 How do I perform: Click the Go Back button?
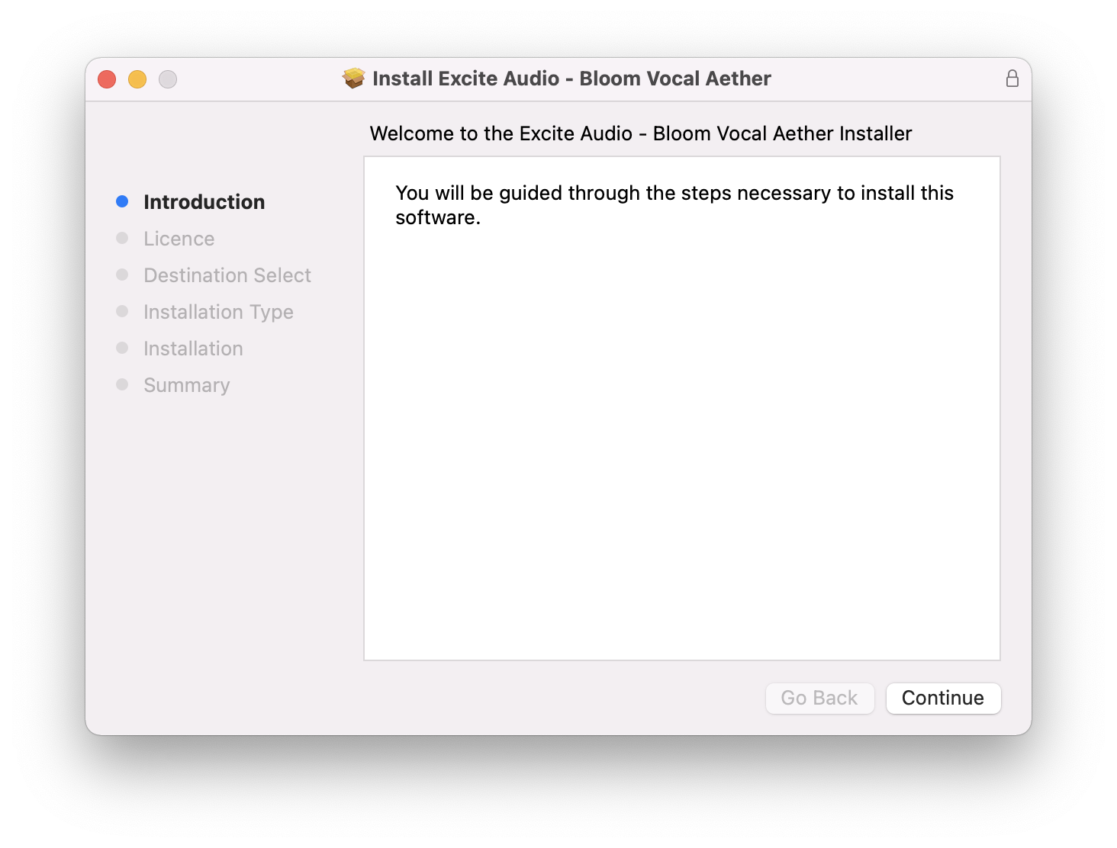tap(819, 698)
